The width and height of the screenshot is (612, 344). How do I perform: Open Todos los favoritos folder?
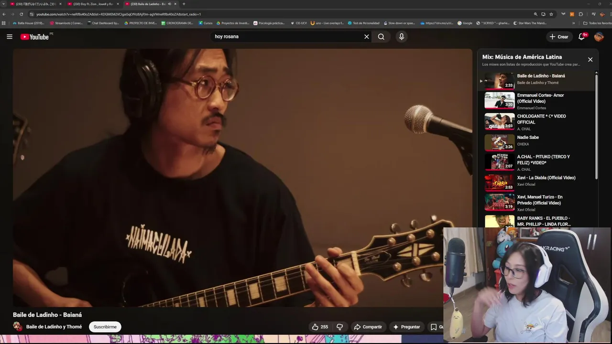tap(598, 23)
